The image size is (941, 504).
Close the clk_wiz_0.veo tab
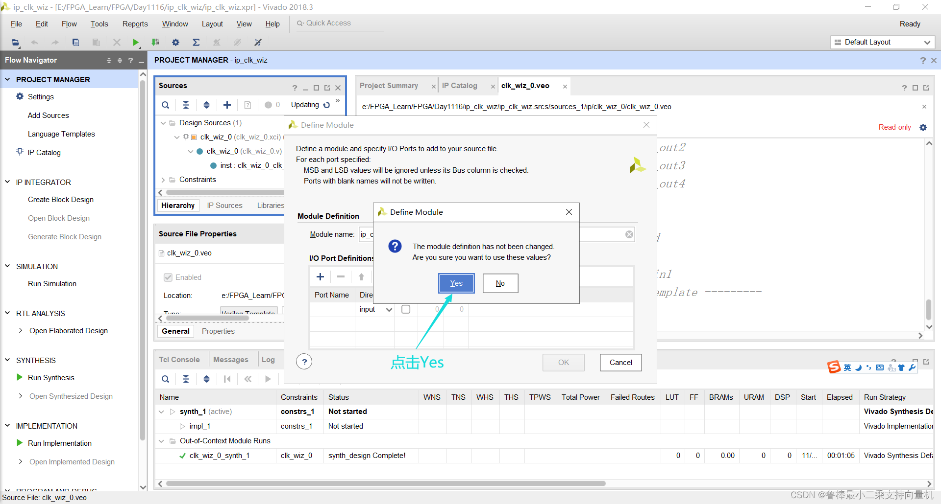point(565,87)
